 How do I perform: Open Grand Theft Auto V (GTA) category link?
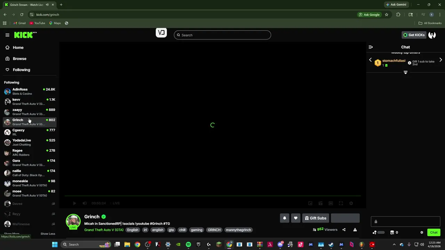tap(104, 230)
